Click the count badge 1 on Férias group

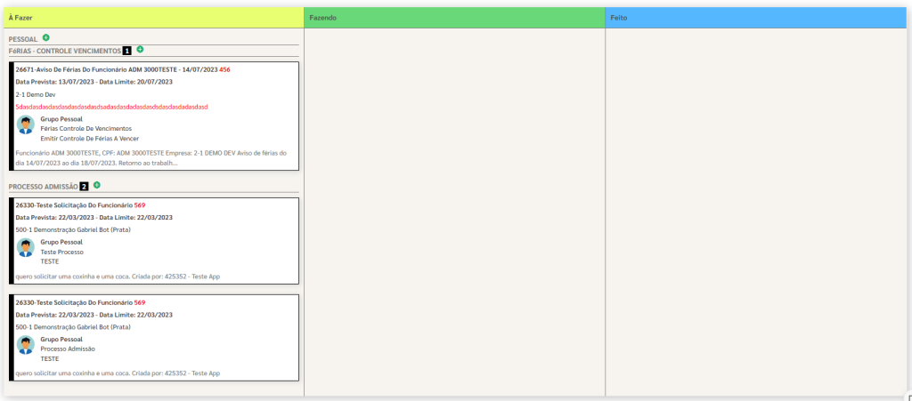[x=126, y=51]
